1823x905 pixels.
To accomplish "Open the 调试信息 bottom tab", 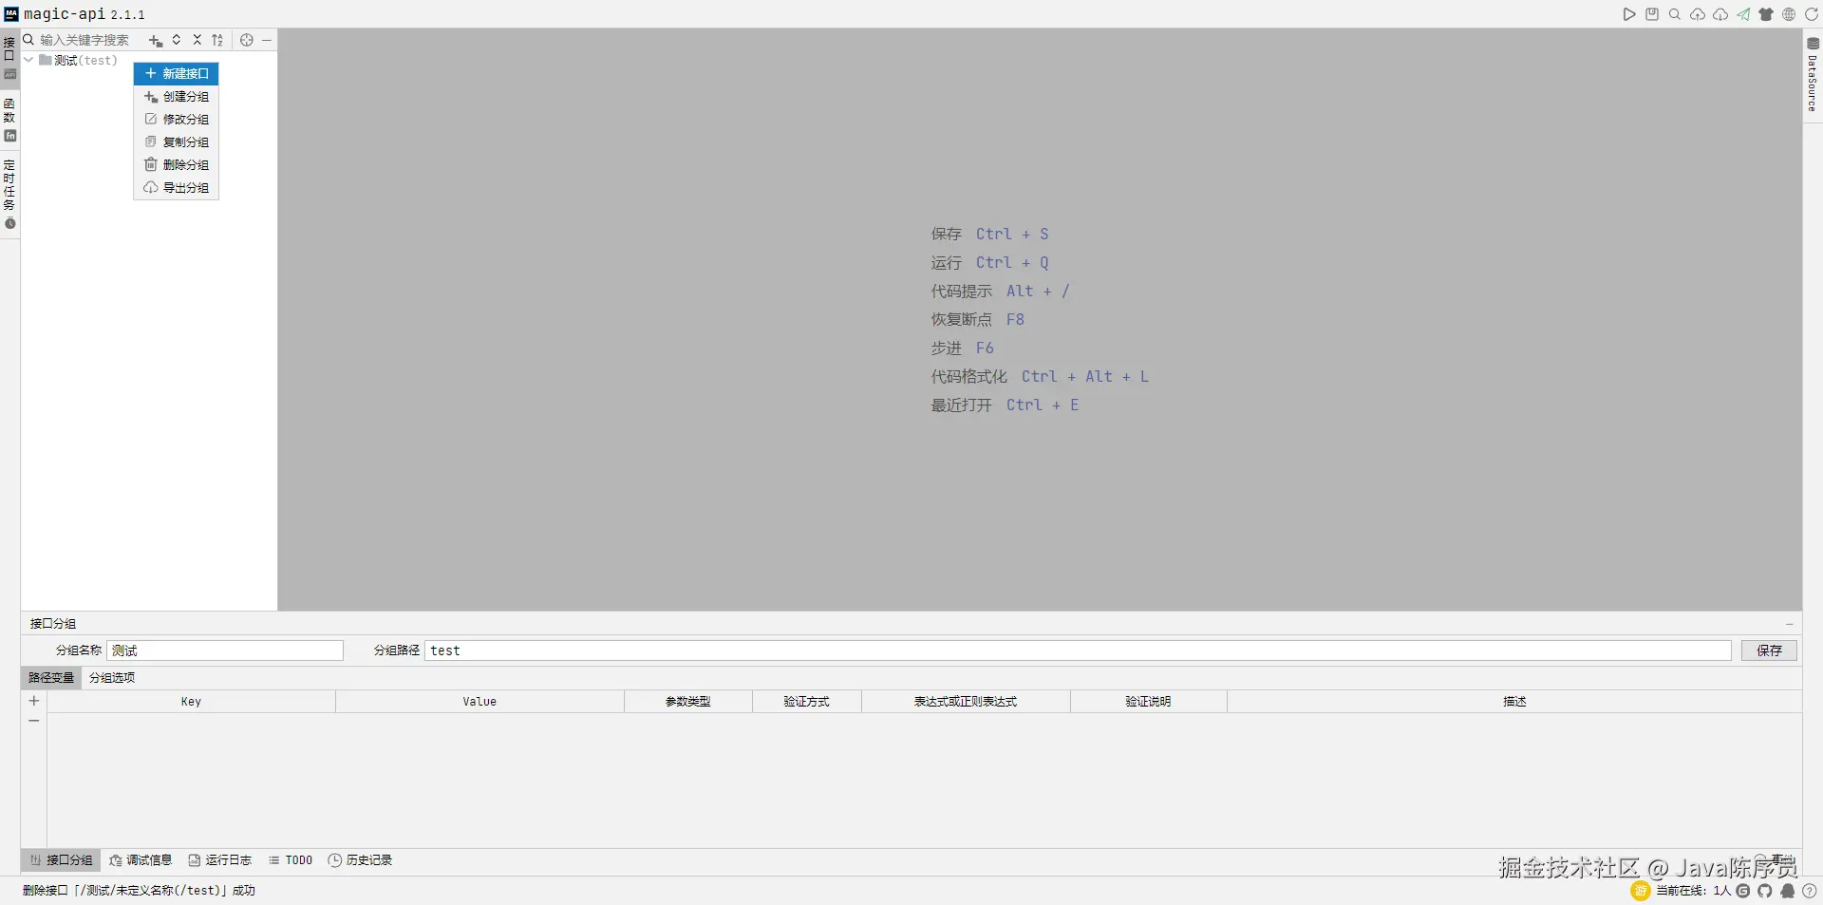I will [141, 860].
